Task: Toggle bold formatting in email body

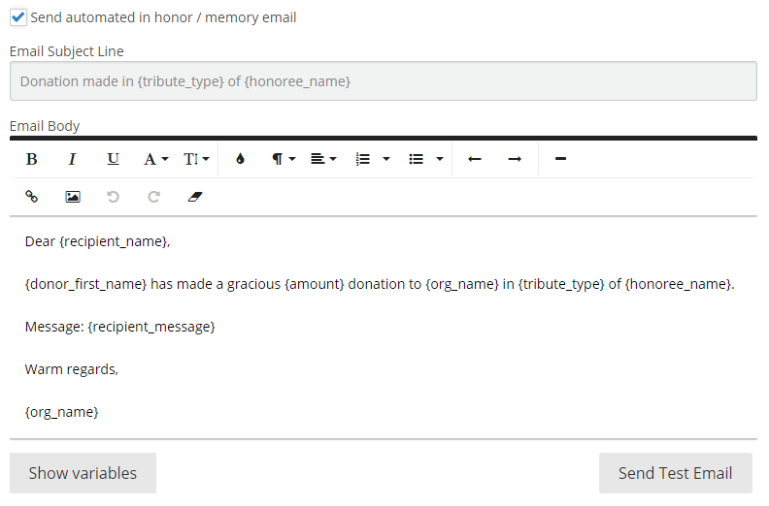Action: (31, 159)
